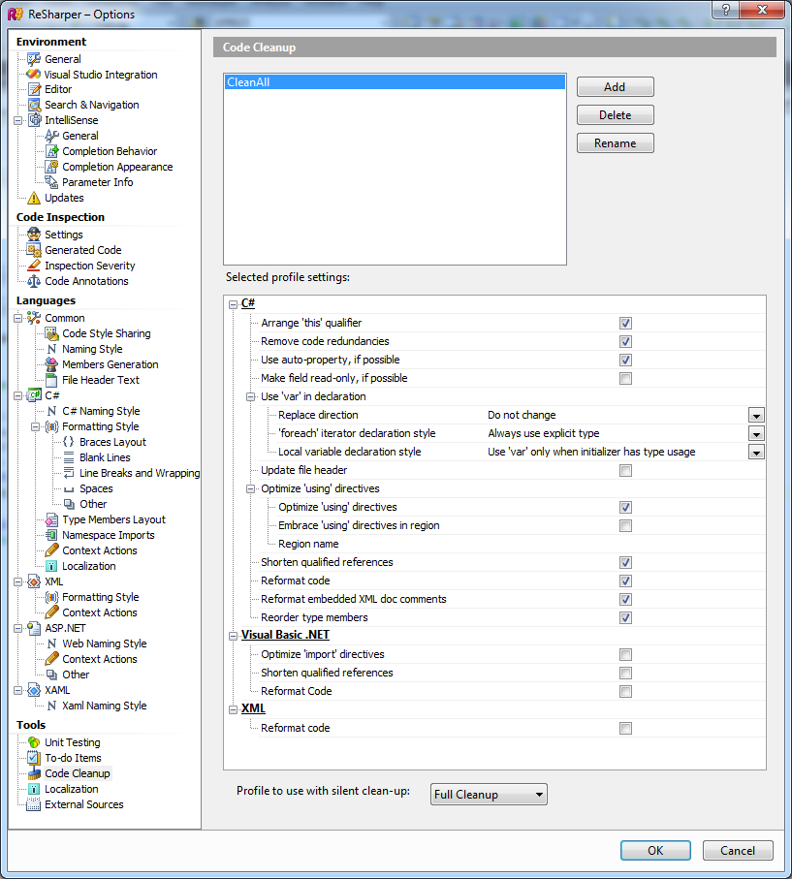Click the Delete profile button
Image resolution: width=792 pixels, height=879 pixels.
click(616, 115)
